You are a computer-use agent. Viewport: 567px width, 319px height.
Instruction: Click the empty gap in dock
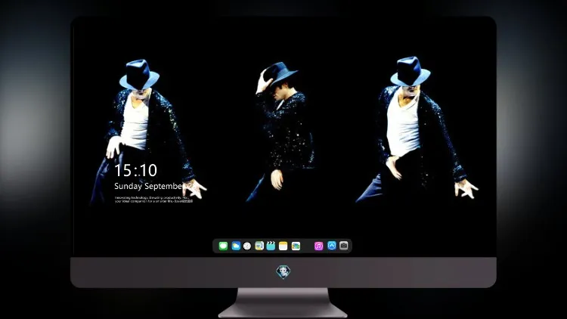[308, 246]
